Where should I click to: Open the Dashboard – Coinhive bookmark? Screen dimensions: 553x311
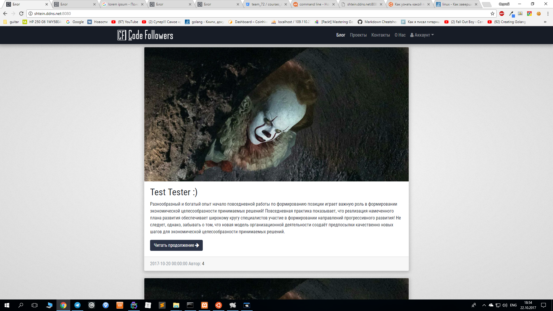click(248, 22)
